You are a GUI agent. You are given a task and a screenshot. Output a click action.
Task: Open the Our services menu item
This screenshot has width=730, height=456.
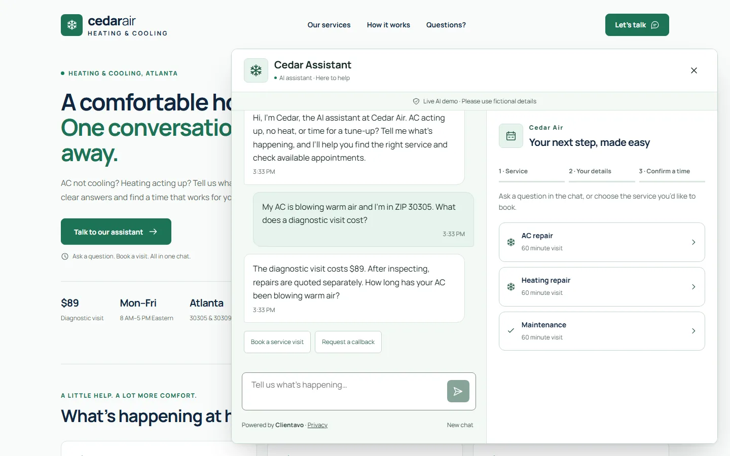329,25
